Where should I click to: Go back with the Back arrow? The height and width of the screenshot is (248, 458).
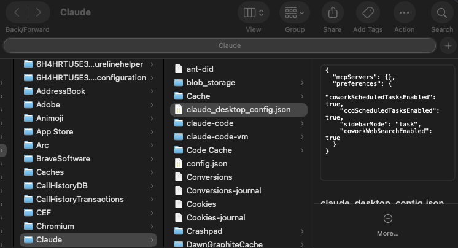tap(17, 12)
